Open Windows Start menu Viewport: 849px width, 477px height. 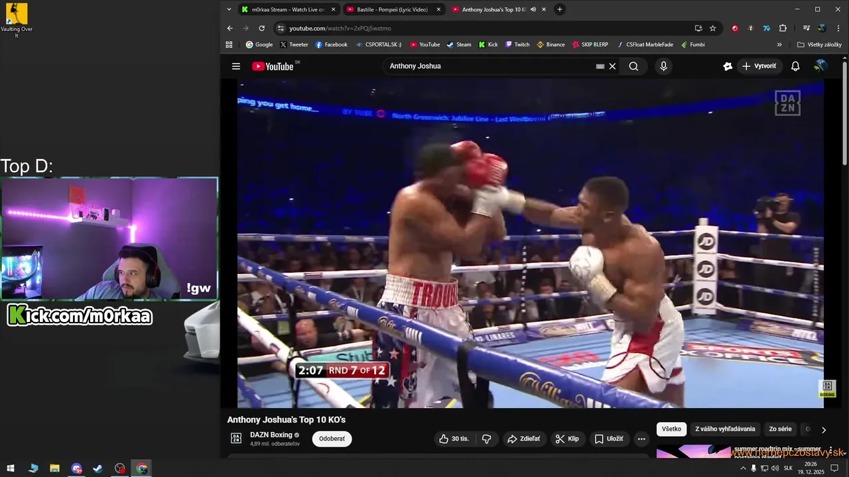pyautogui.click(x=11, y=468)
